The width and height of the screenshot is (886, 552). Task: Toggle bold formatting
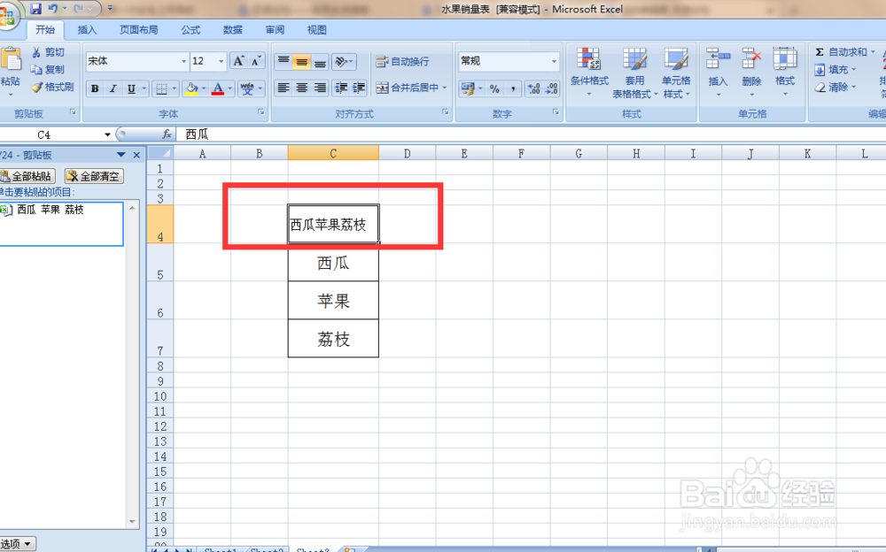click(95, 88)
